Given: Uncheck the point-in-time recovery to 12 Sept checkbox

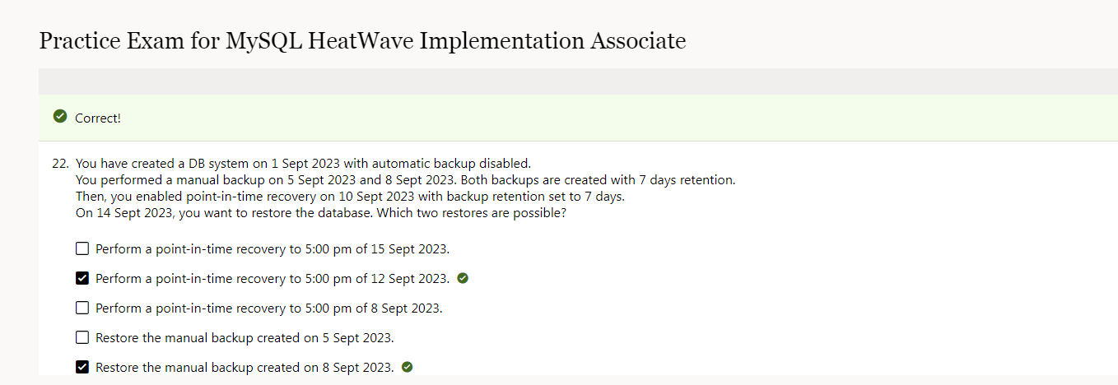Looking at the screenshot, I should pyautogui.click(x=82, y=278).
